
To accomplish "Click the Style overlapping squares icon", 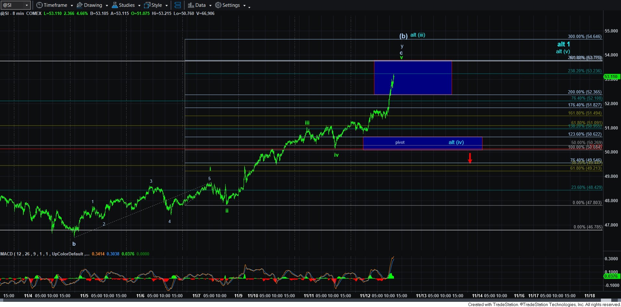I will pyautogui.click(x=147, y=5).
